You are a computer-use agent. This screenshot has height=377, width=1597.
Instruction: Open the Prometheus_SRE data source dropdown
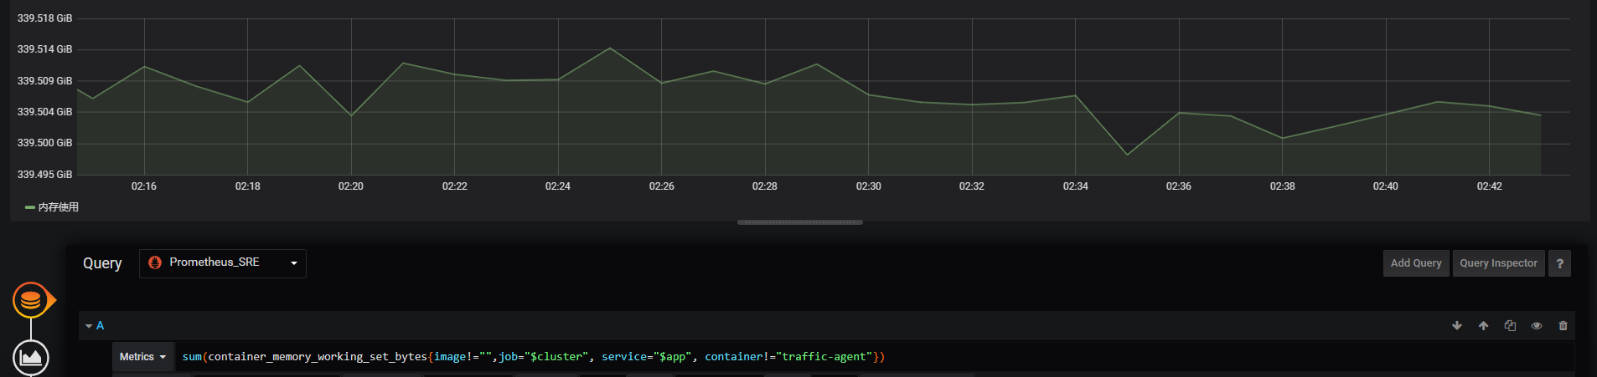pyautogui.click(x=223, y=263)
